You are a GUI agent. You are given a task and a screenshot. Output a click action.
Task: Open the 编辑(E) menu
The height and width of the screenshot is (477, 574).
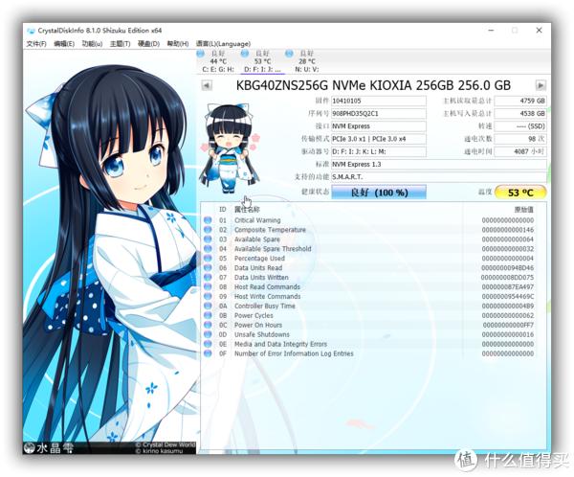coord(64,44)
